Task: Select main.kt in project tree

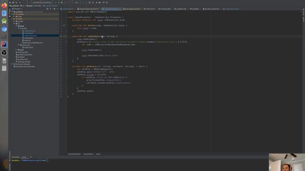Action: 27,40
